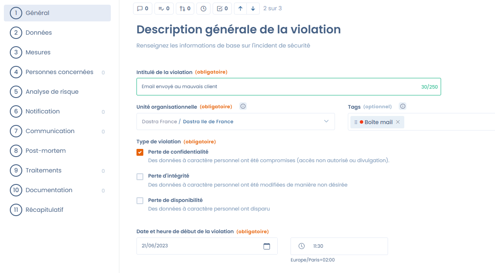Click the Europe/Paris+02:00 timezone text

tap(313, 260)
